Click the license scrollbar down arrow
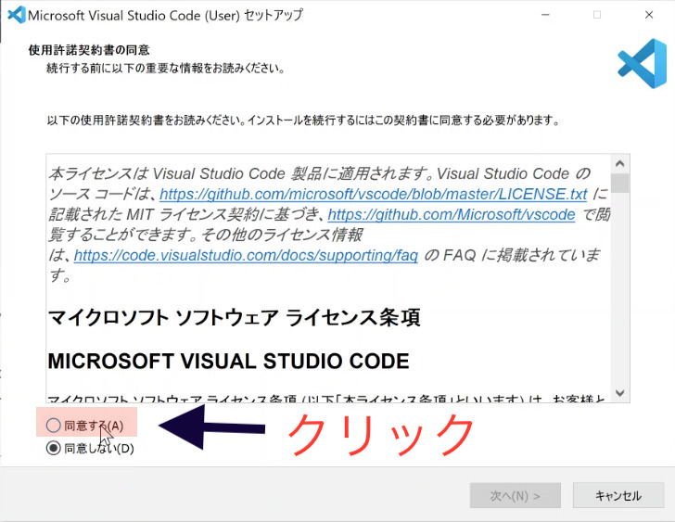The height and width of the screenshot is (522, 675). 620,393
